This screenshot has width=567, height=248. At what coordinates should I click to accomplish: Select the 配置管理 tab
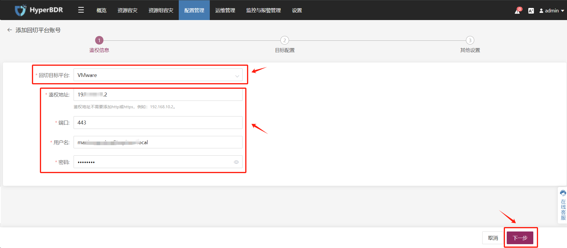(x=194, y=10)
